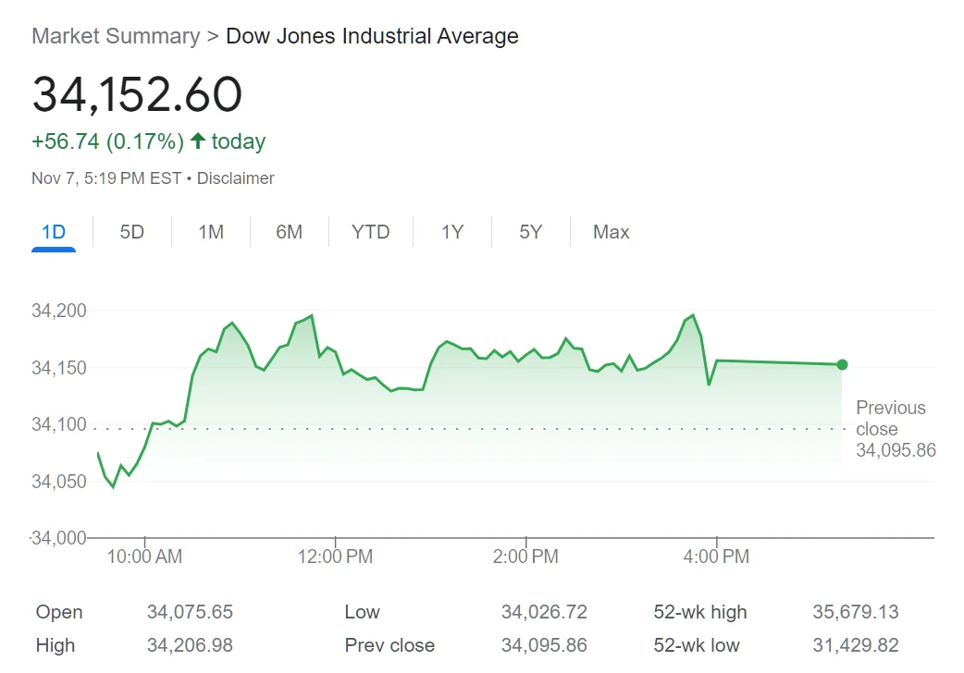The height and width of the screenshot is (673, 964).
Task: Click the Dow Jones Industrial Average title link
Action: click(x=372, y=36)
